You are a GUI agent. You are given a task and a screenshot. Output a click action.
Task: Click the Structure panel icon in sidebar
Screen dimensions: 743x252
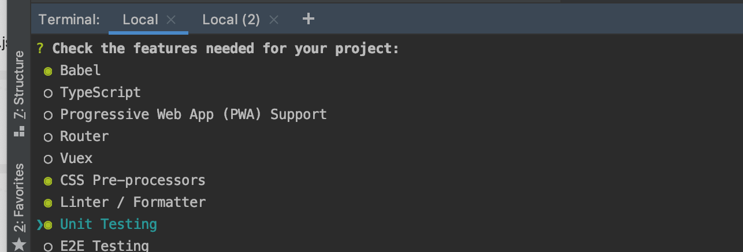19,131
